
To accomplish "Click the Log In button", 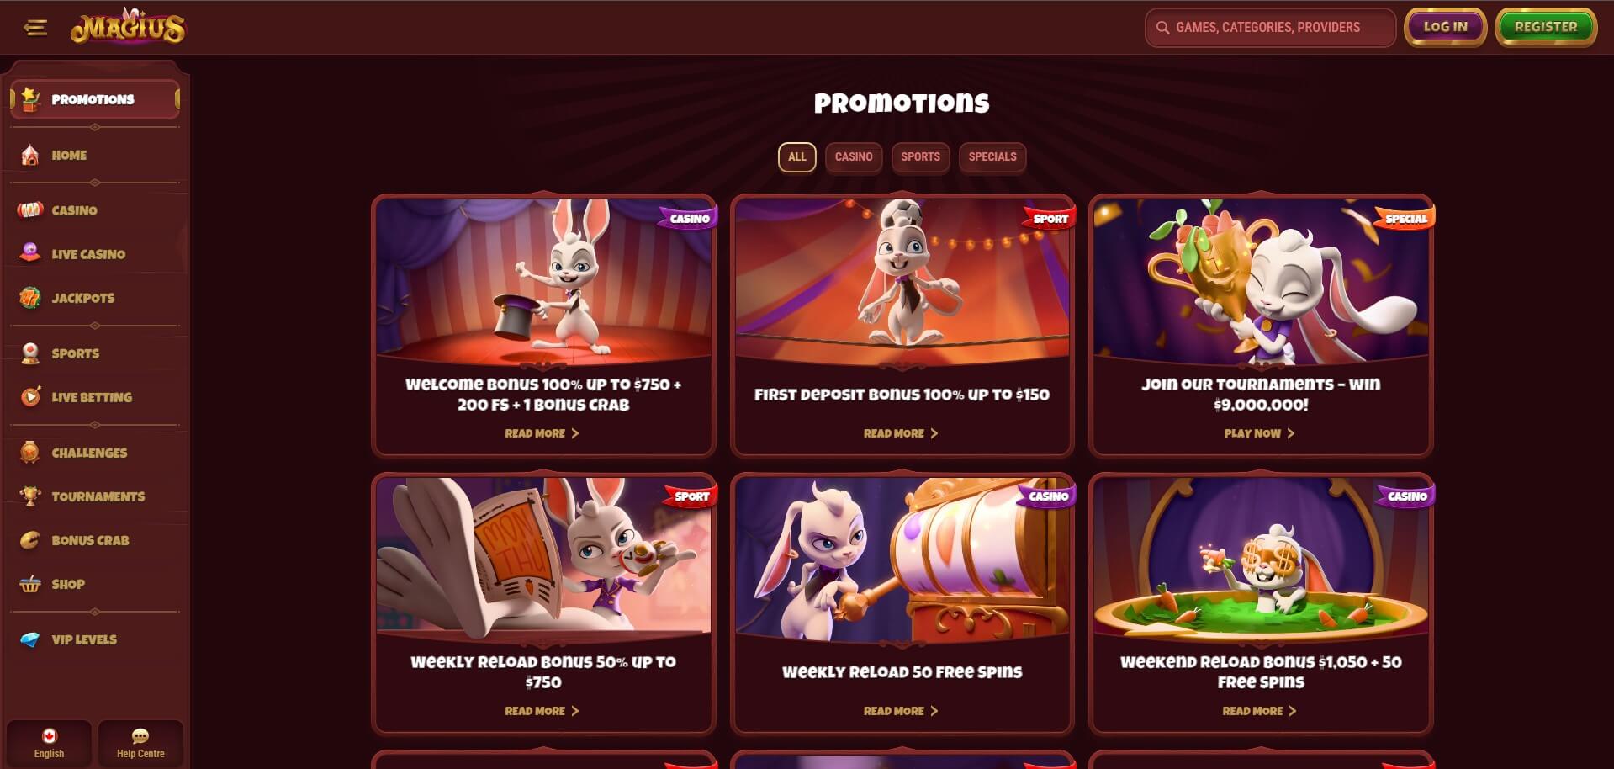I will (1445, 27).
